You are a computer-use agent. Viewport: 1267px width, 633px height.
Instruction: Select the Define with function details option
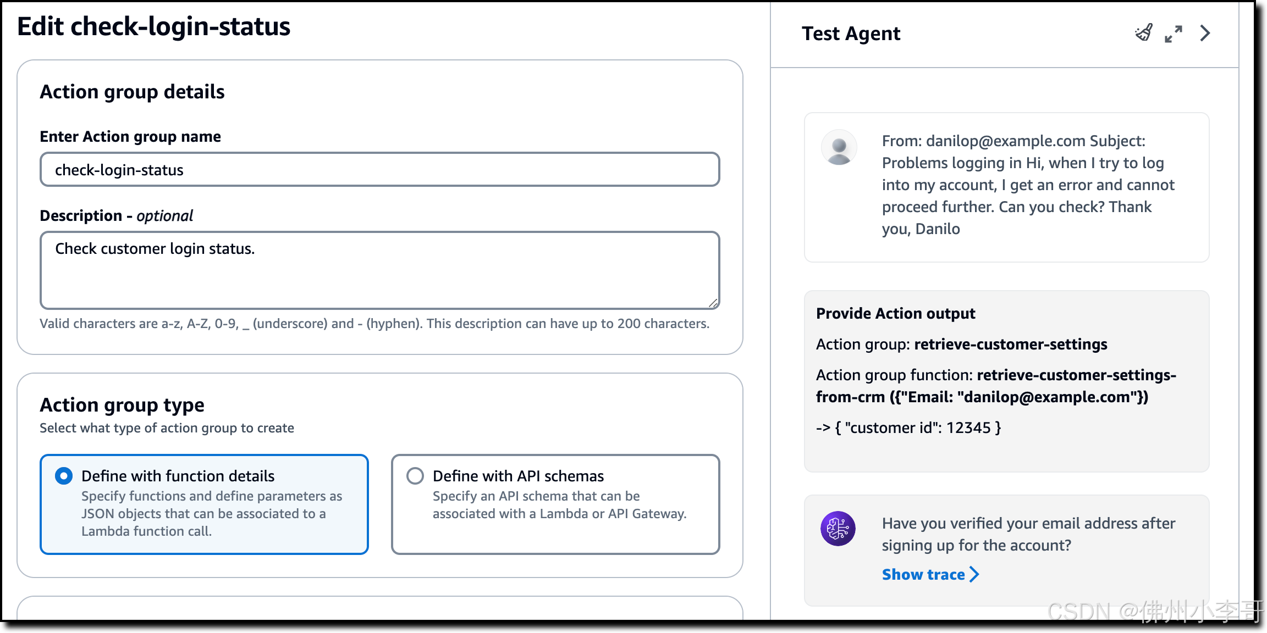(x=63, y=476)
